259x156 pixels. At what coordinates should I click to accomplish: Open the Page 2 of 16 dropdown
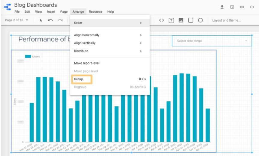(x=17, y=20)
